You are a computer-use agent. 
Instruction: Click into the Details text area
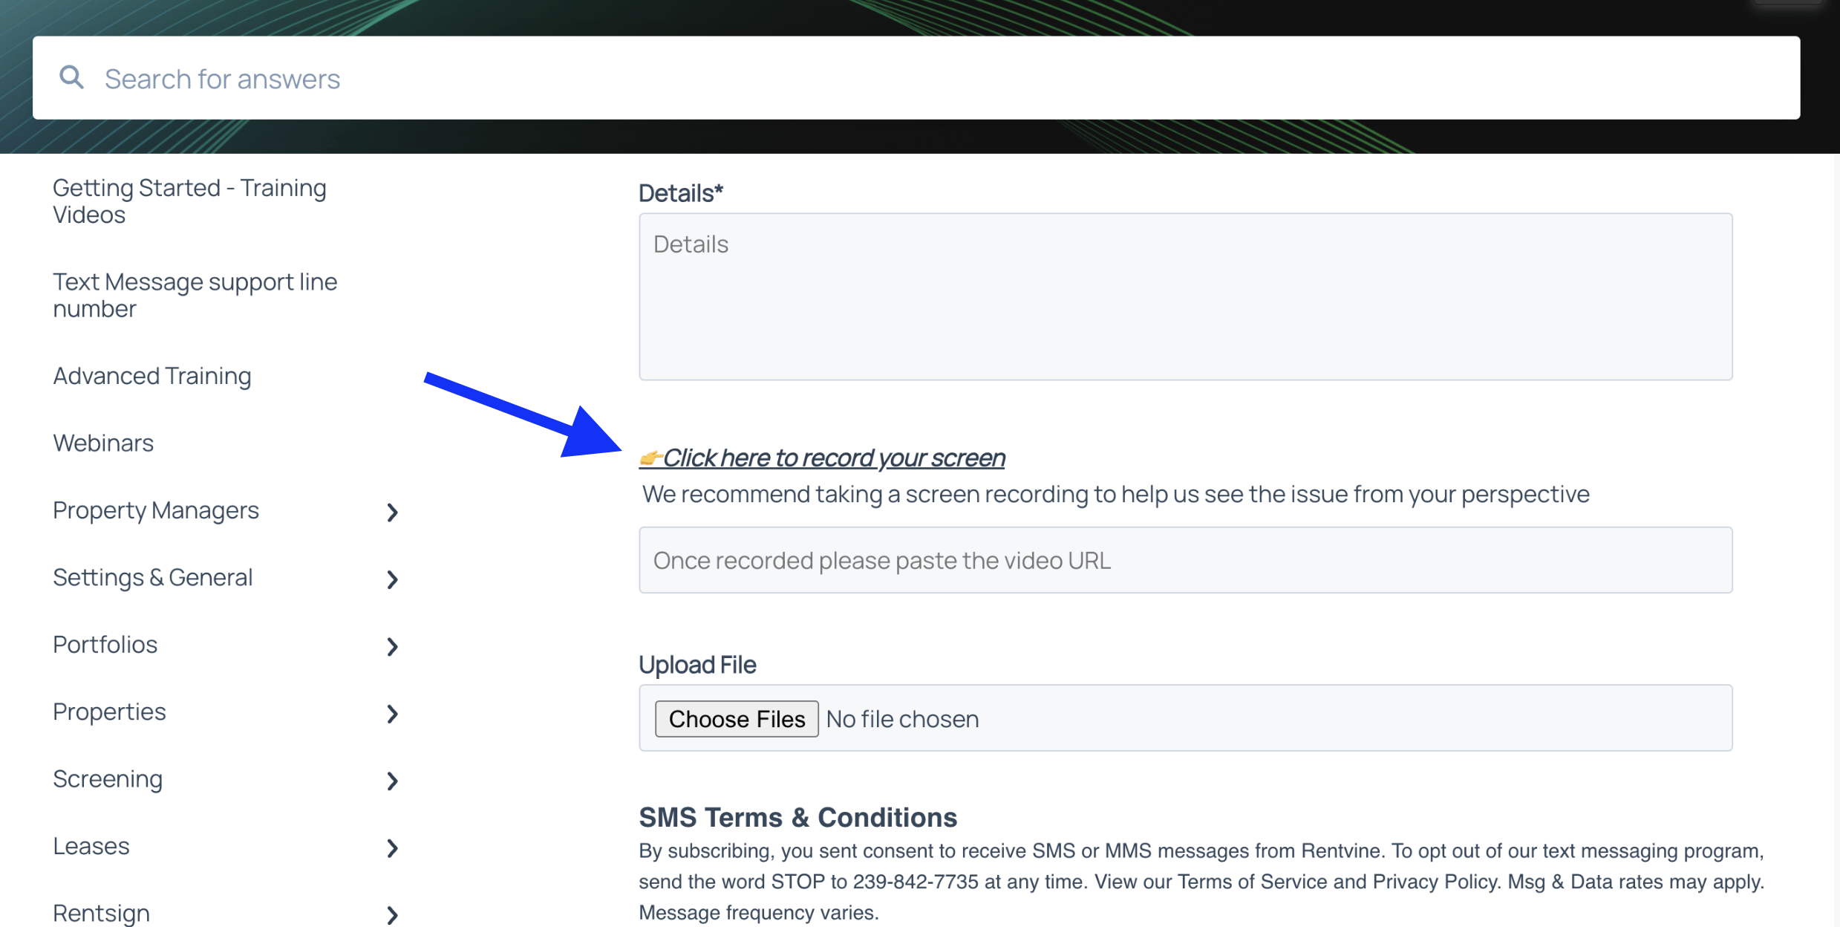pos(1185,296)
